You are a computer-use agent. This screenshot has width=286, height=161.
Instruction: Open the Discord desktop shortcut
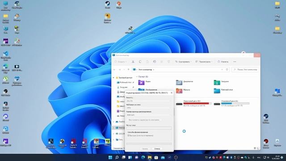click(x=6, y=118)
